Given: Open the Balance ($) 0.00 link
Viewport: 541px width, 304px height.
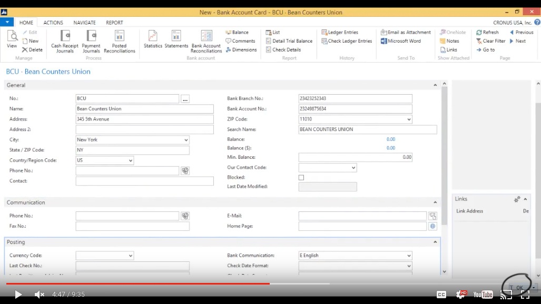Looking at the screenshot, I should point(391,148).
